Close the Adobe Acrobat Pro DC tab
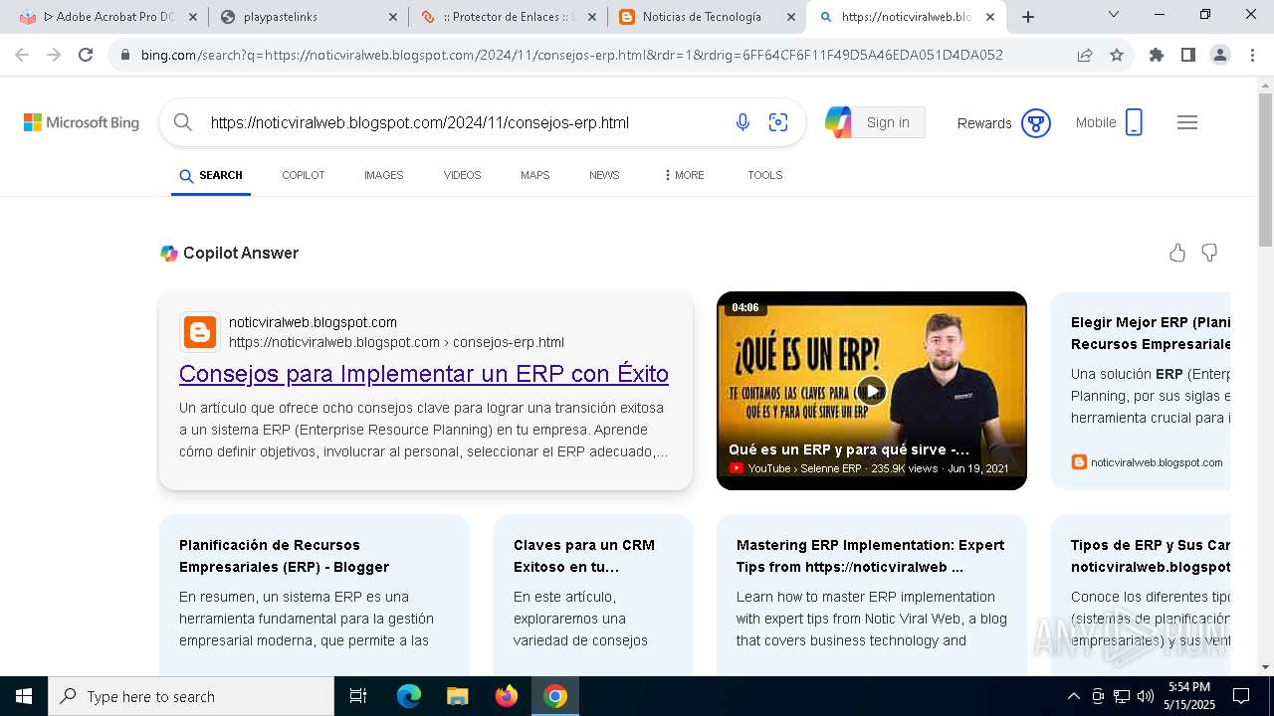Screen dimensions: 1274x716 (193, 17)
